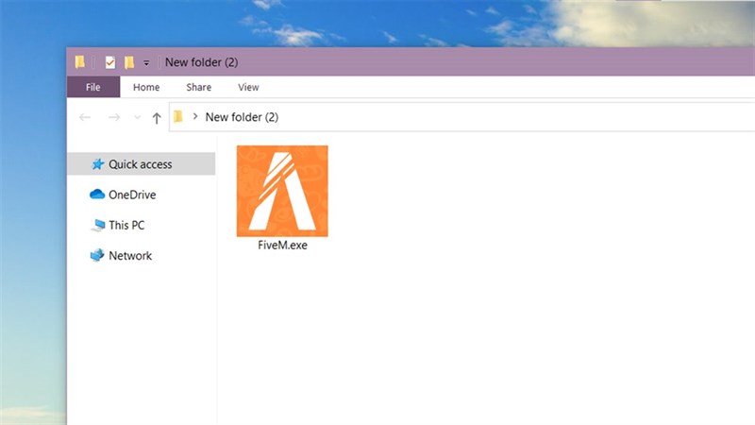Open the recent locations dropdown arrow
The height and width of the screenshot is (425, 755).
coord(137,117)
